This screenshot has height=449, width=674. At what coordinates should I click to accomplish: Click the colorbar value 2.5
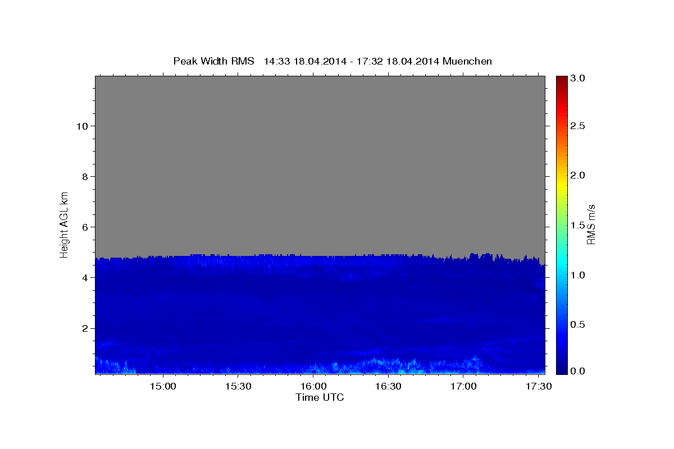click(579, 126)
